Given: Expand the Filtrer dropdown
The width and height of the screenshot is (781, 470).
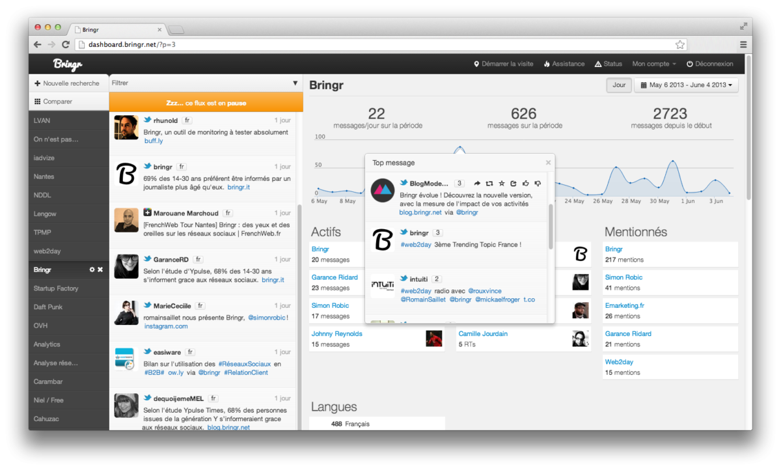Looking at the screenshot, I should pyautogui.click(x=295, y=83).
